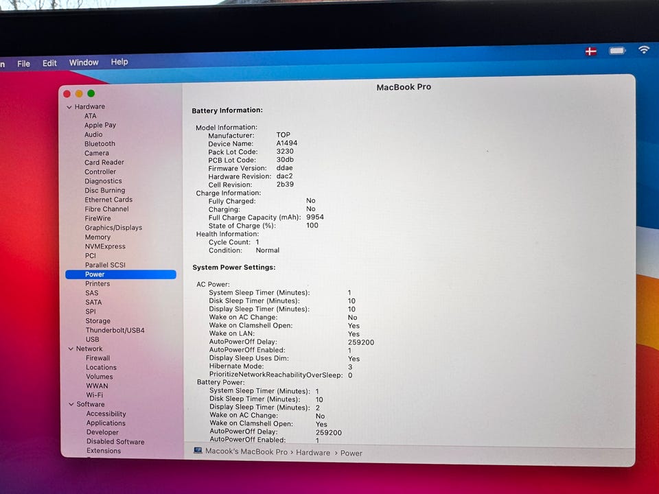This screenshot has height=494, width=659.
Task: Collapse the Software section in sidebar
Action: [x=71, y=404]
